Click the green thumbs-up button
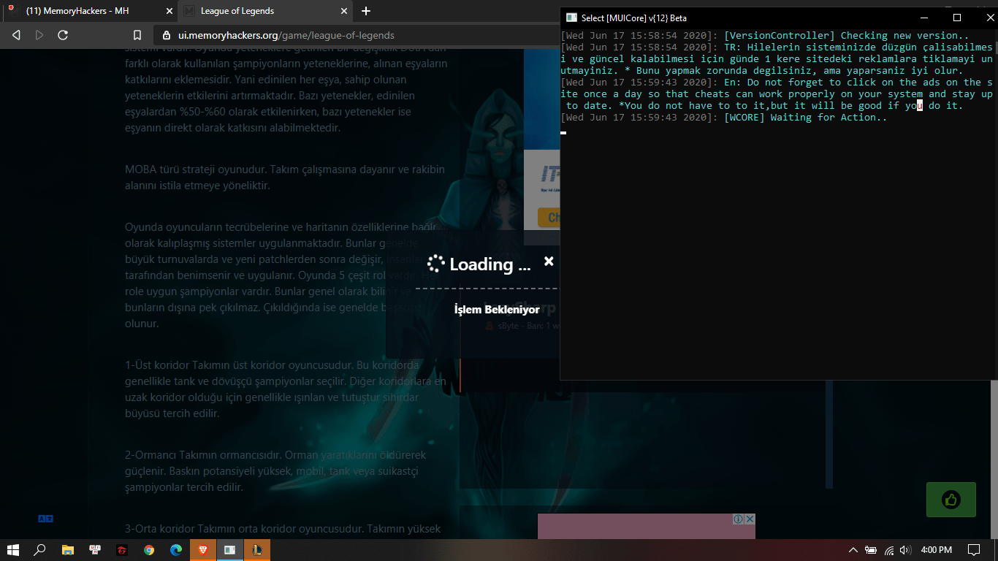The height and width of the screenshot is (561, 998). [951, 500]
